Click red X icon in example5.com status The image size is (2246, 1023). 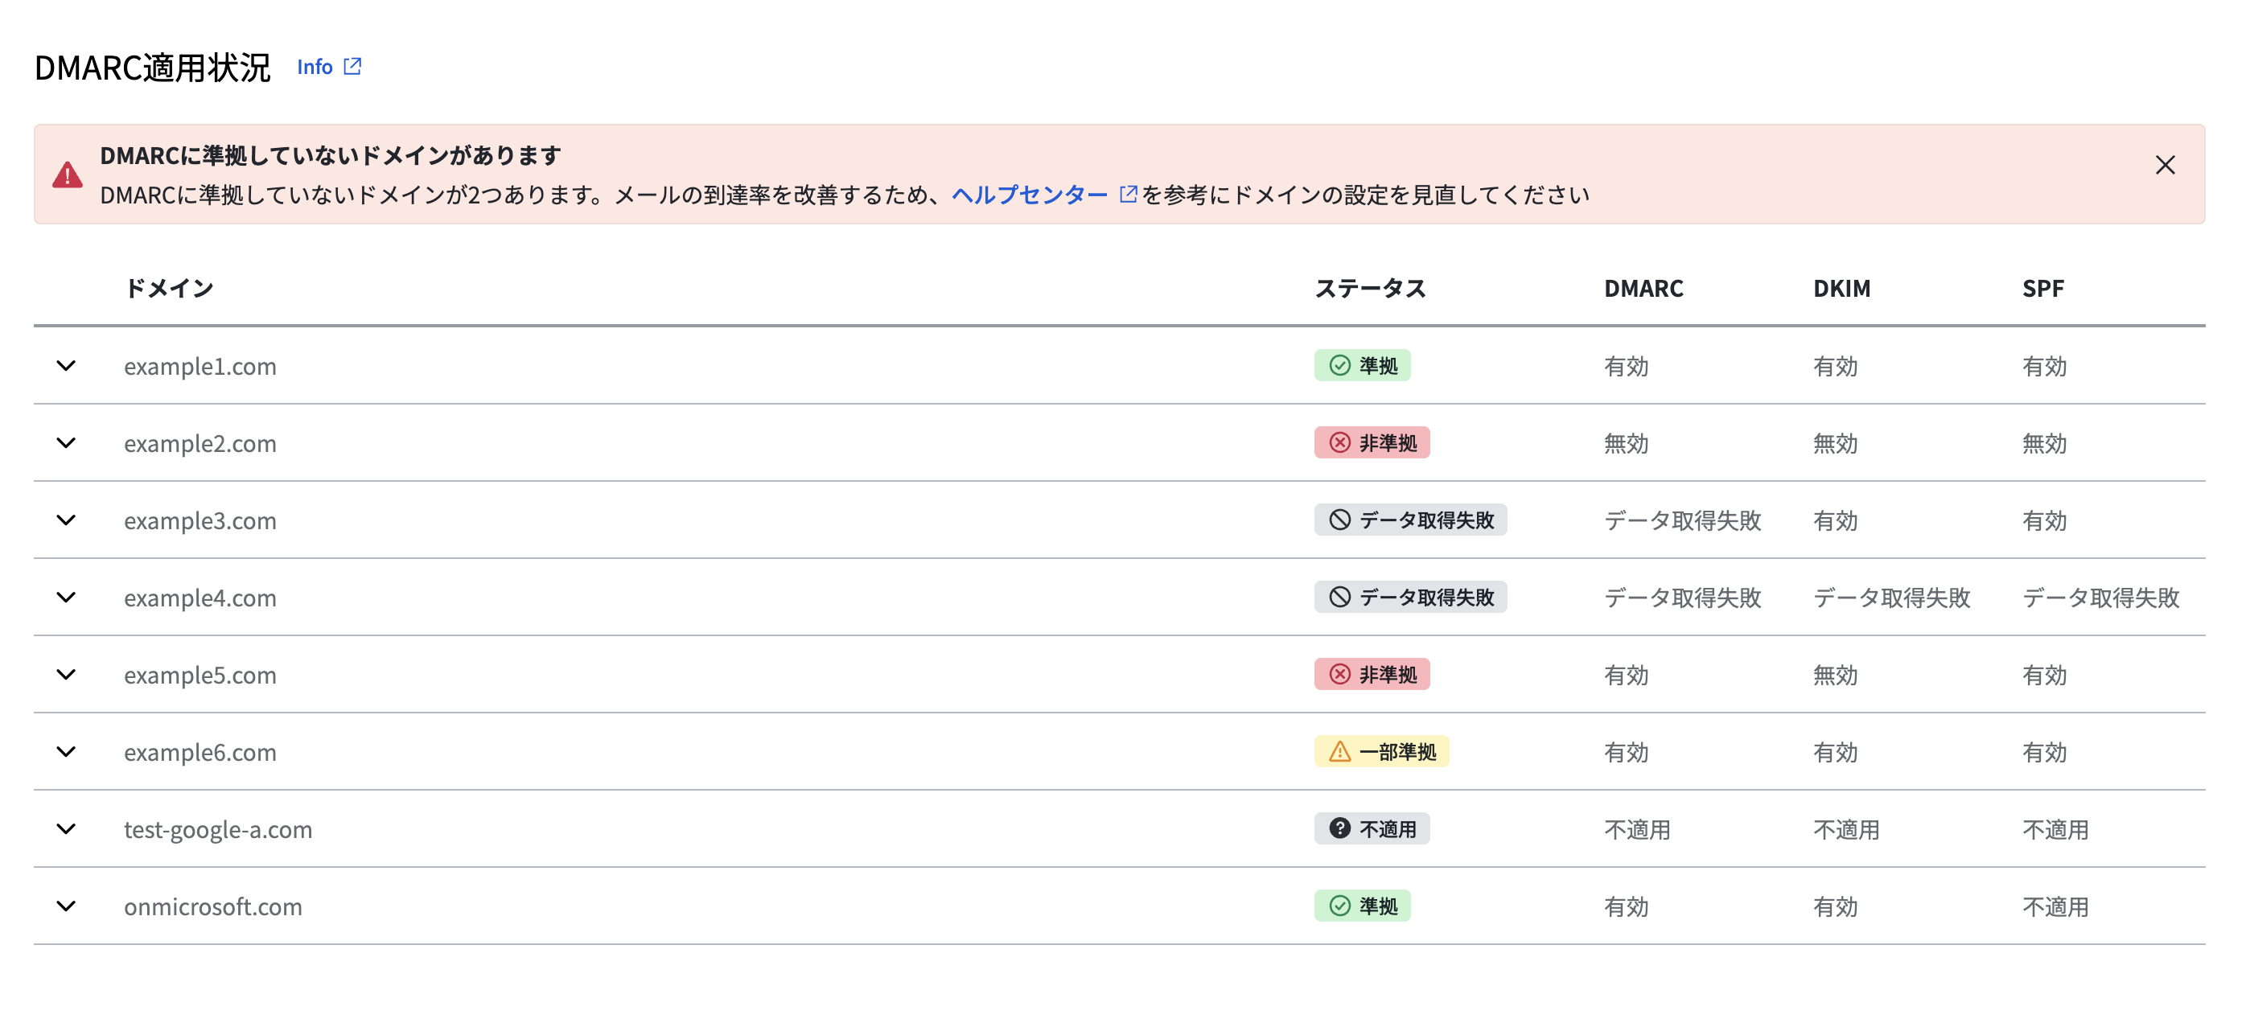click(1340, 675)
